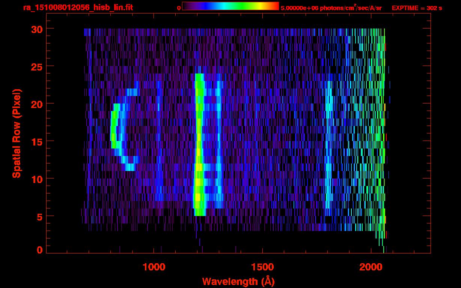Screen dimensions: 461x288
Task: Click the colorbar minimum label 0
Action: click(179, 8)
